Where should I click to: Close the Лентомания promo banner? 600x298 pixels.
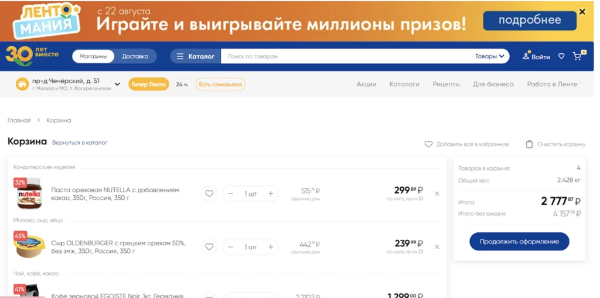[582, 12]
